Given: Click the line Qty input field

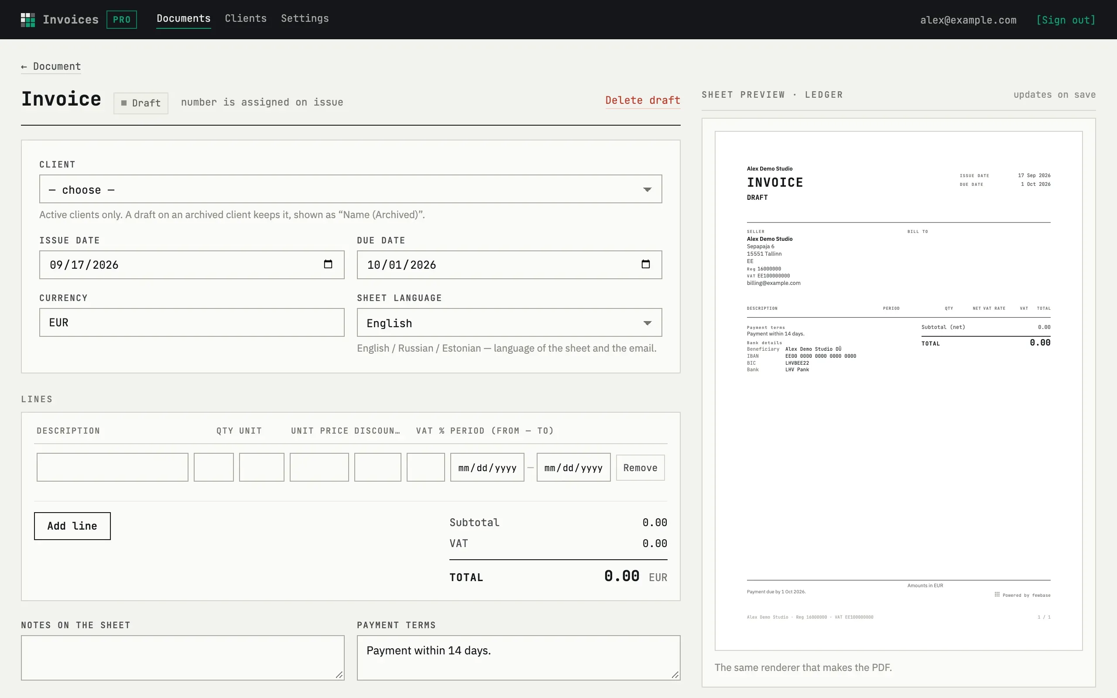Looking at the screenshot, I should pyautogui.click(x=214, y=467).
